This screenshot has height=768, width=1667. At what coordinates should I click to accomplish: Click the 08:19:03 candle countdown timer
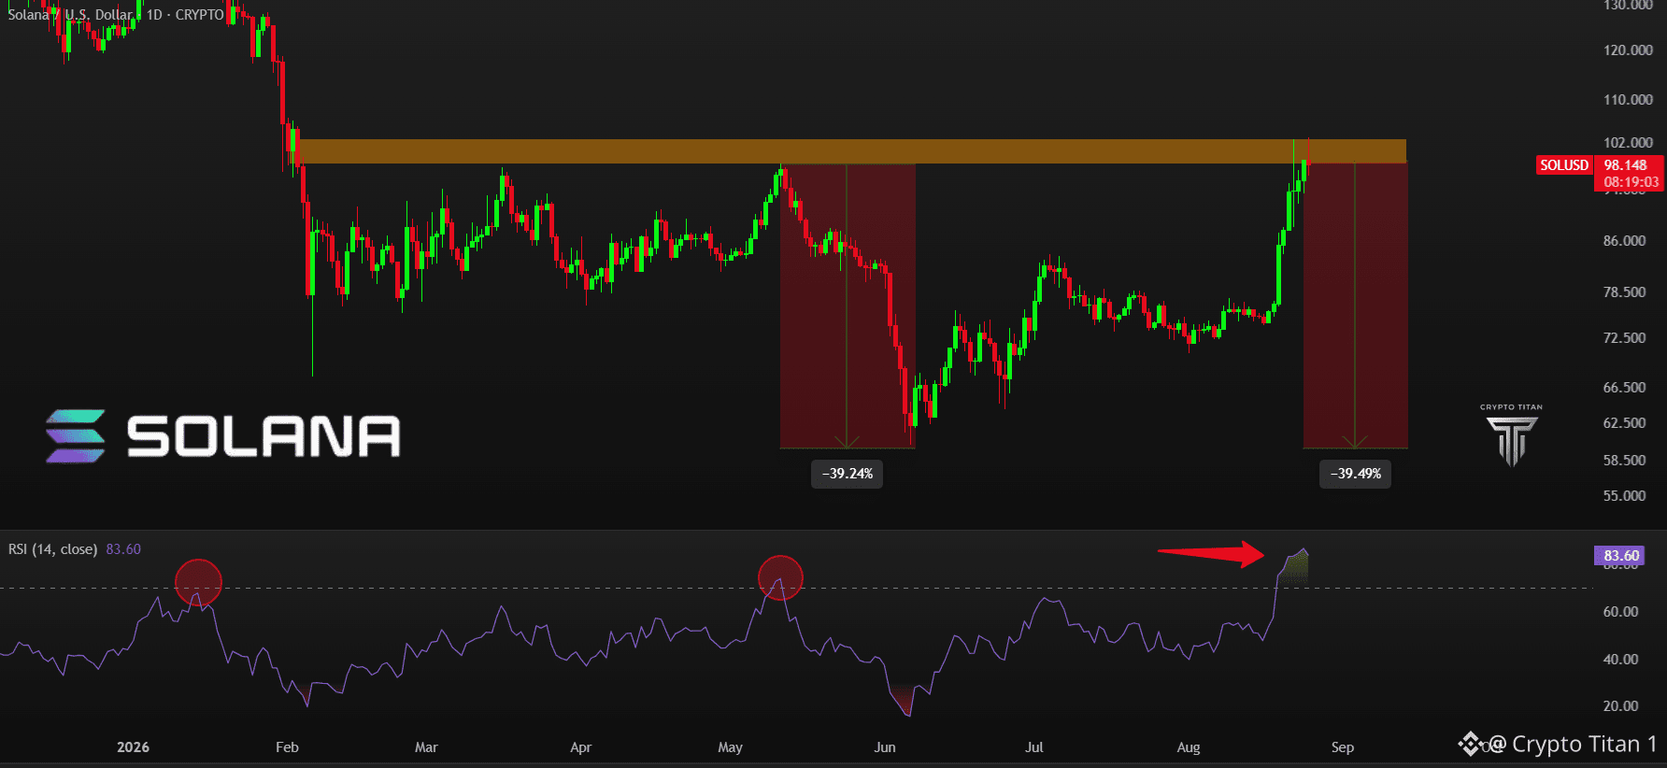(x=1631, y=182)
